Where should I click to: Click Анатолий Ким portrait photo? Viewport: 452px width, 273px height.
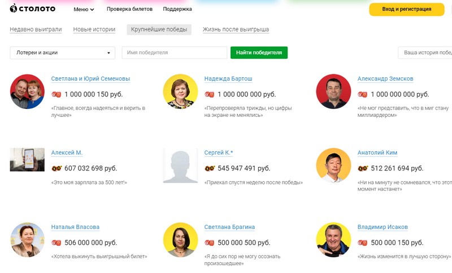[x=333, y=165]
